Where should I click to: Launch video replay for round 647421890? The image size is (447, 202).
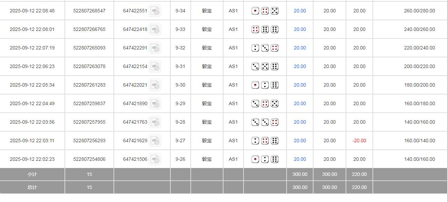pyautogui.click(x=155, y=104)
